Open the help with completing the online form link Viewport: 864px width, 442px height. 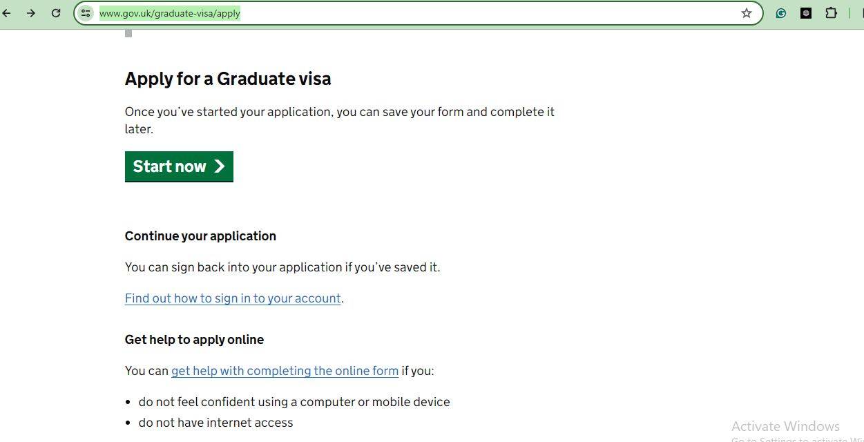click(285, 371)
